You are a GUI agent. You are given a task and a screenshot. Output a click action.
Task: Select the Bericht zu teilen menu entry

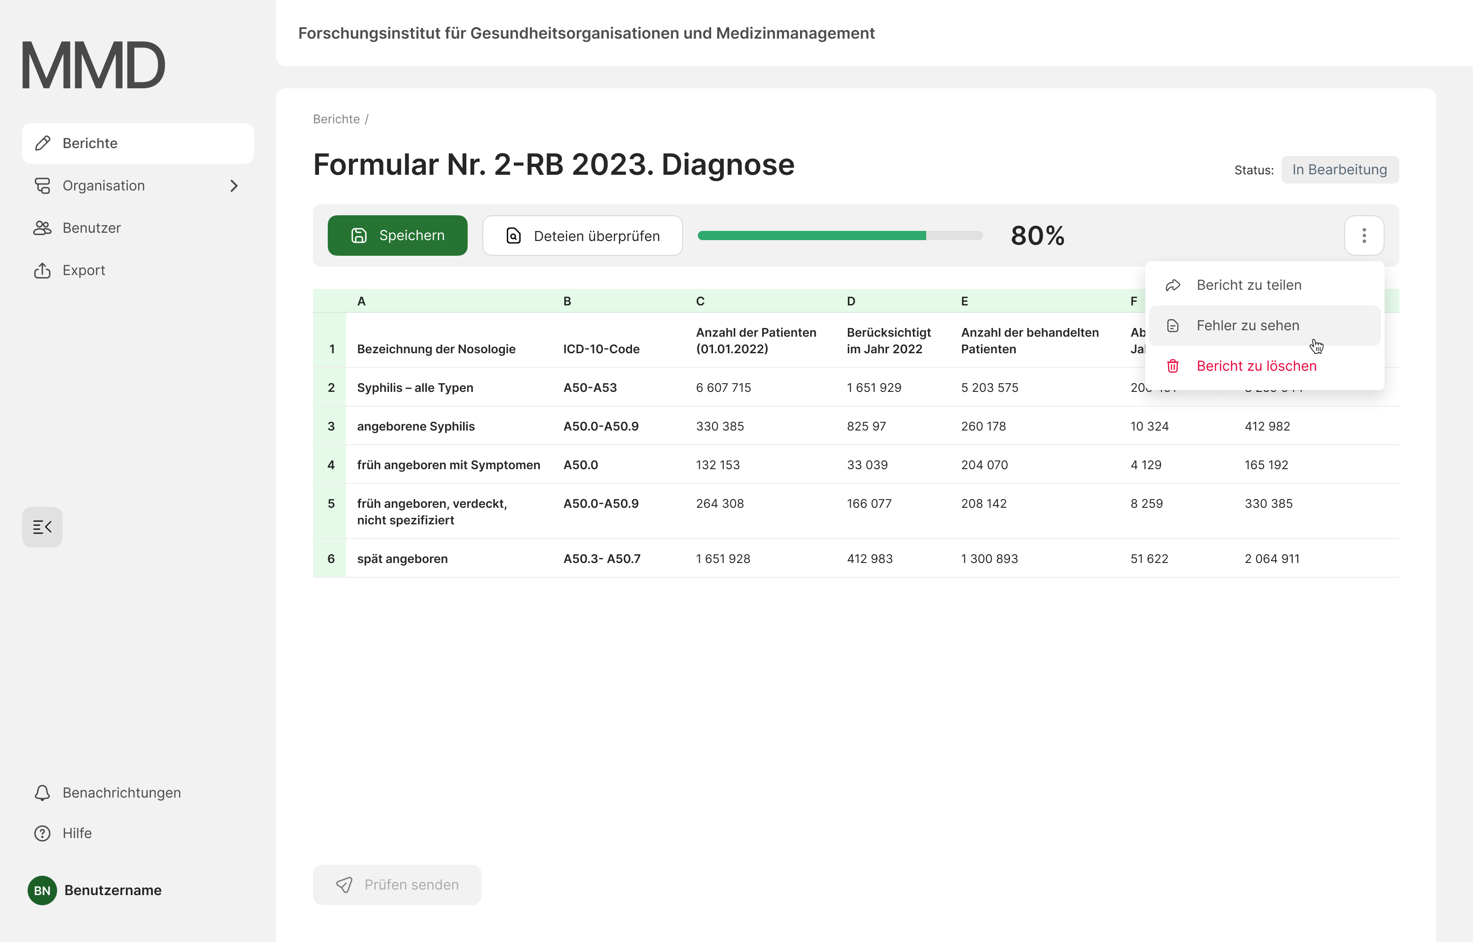coord(1248,285)
